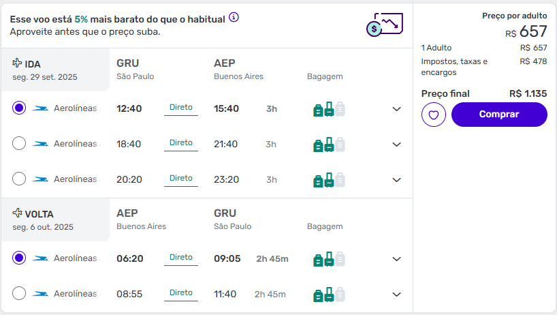Expand details for the 08:55 return flight

click(x=396, y=295)
